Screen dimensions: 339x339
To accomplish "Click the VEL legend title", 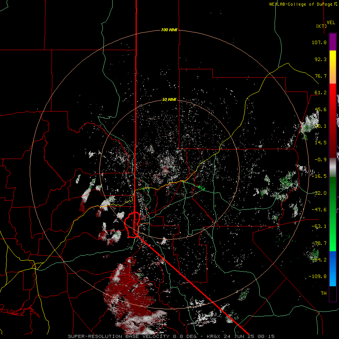I will tap(331, 23).
